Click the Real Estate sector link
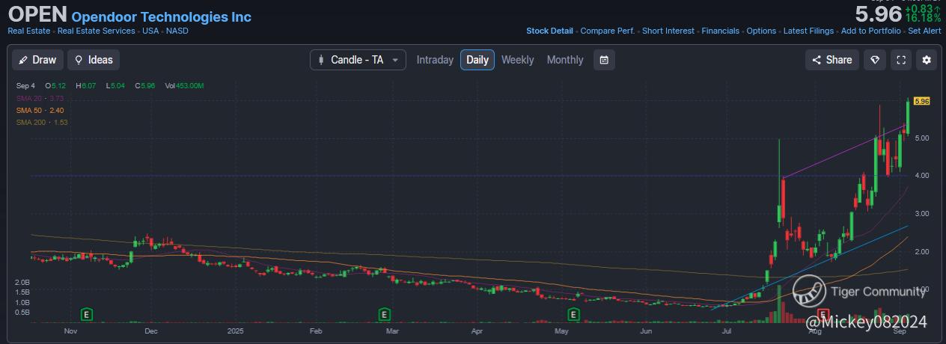This screenshot has height=344, width=946. pyautogui.click(x=29, y=31)
